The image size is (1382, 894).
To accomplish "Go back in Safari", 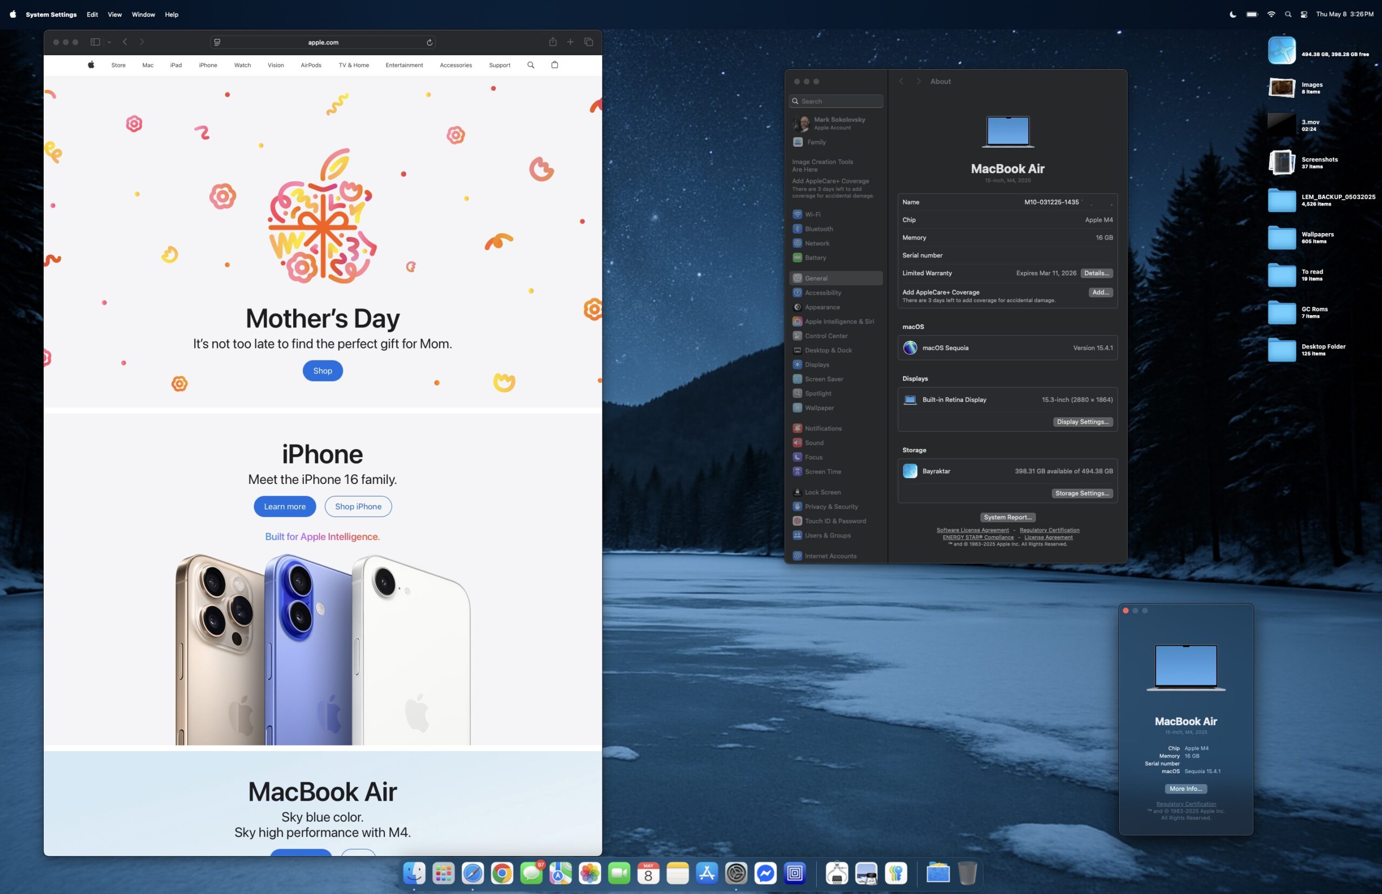I will point(125,42).
